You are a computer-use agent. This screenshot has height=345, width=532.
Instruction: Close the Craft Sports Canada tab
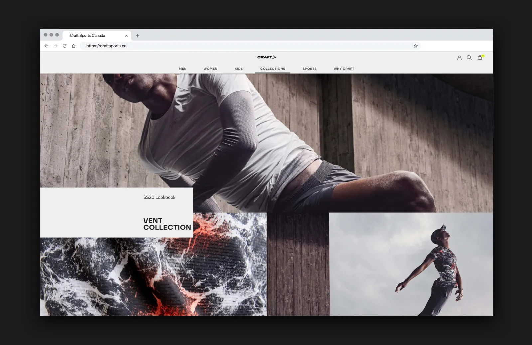126,35
